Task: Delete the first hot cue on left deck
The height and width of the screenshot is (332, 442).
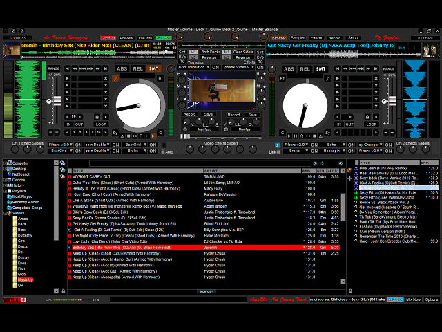Action: tap(106, 78)
